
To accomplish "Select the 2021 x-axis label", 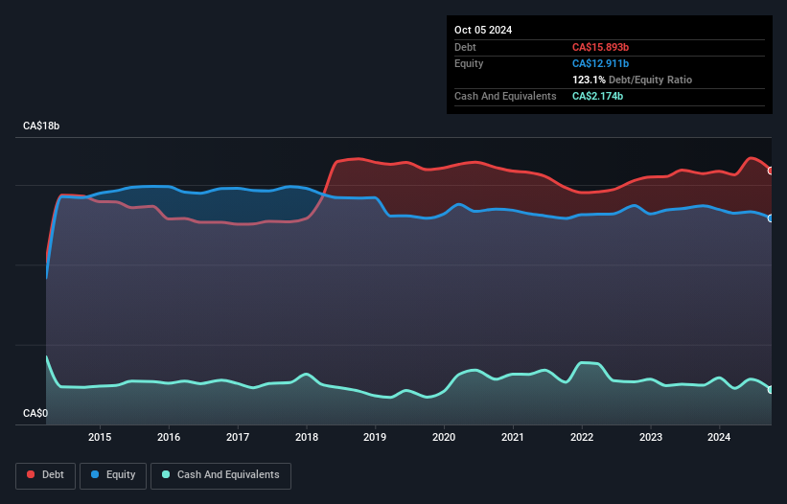I will pyautogui.click(x=513, y=437).
